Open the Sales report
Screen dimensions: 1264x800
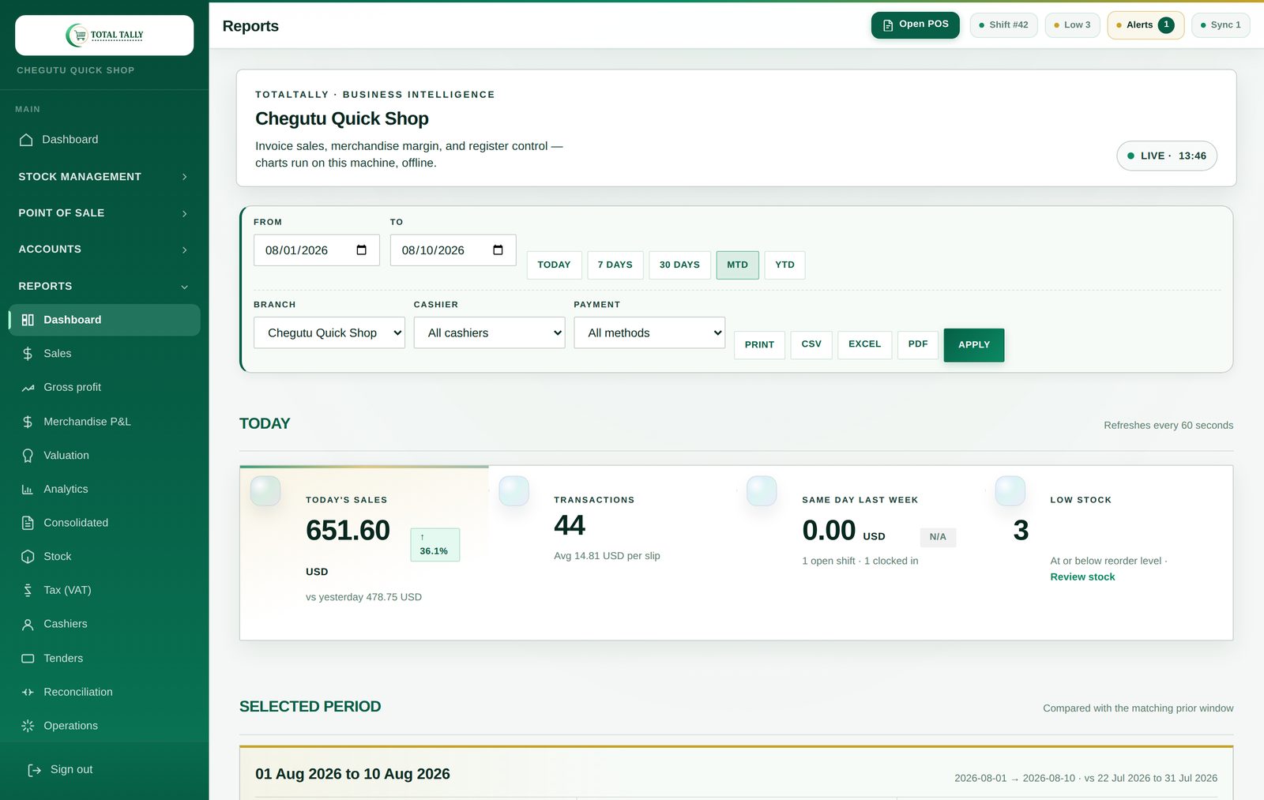click(x=104, y=354)
